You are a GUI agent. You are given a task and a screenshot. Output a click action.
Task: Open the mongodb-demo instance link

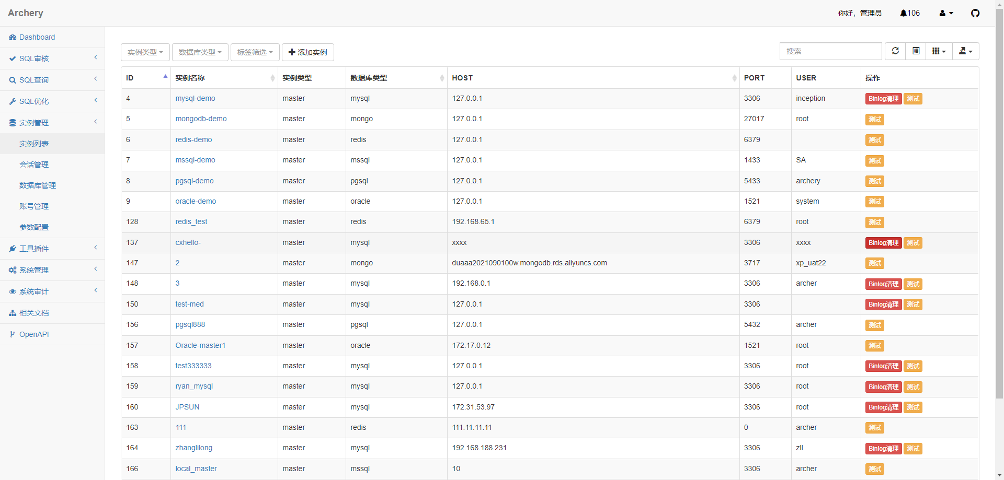click(201, 119)
